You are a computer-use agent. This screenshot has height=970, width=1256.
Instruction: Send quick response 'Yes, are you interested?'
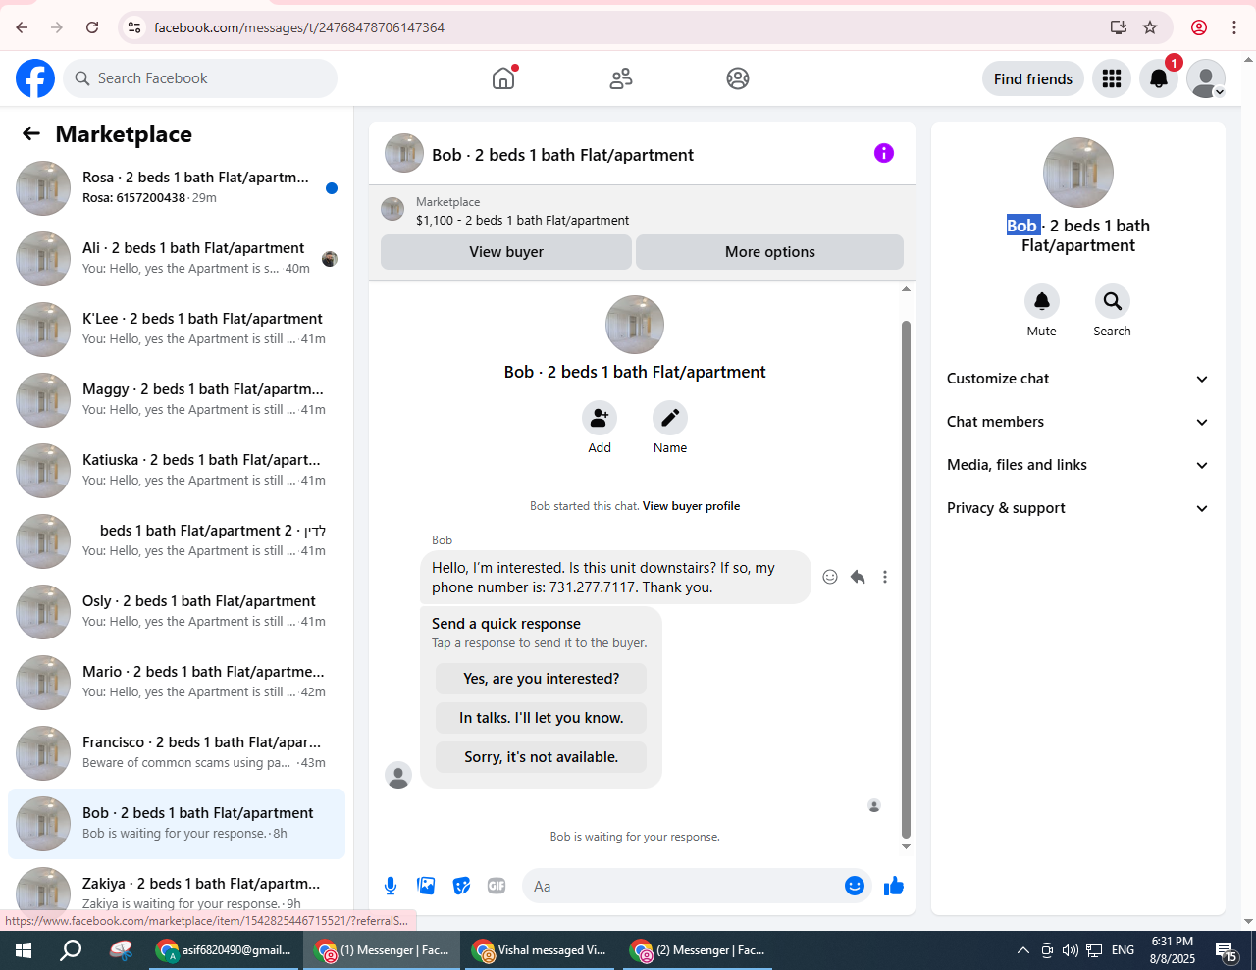click(x=542, y=679)
